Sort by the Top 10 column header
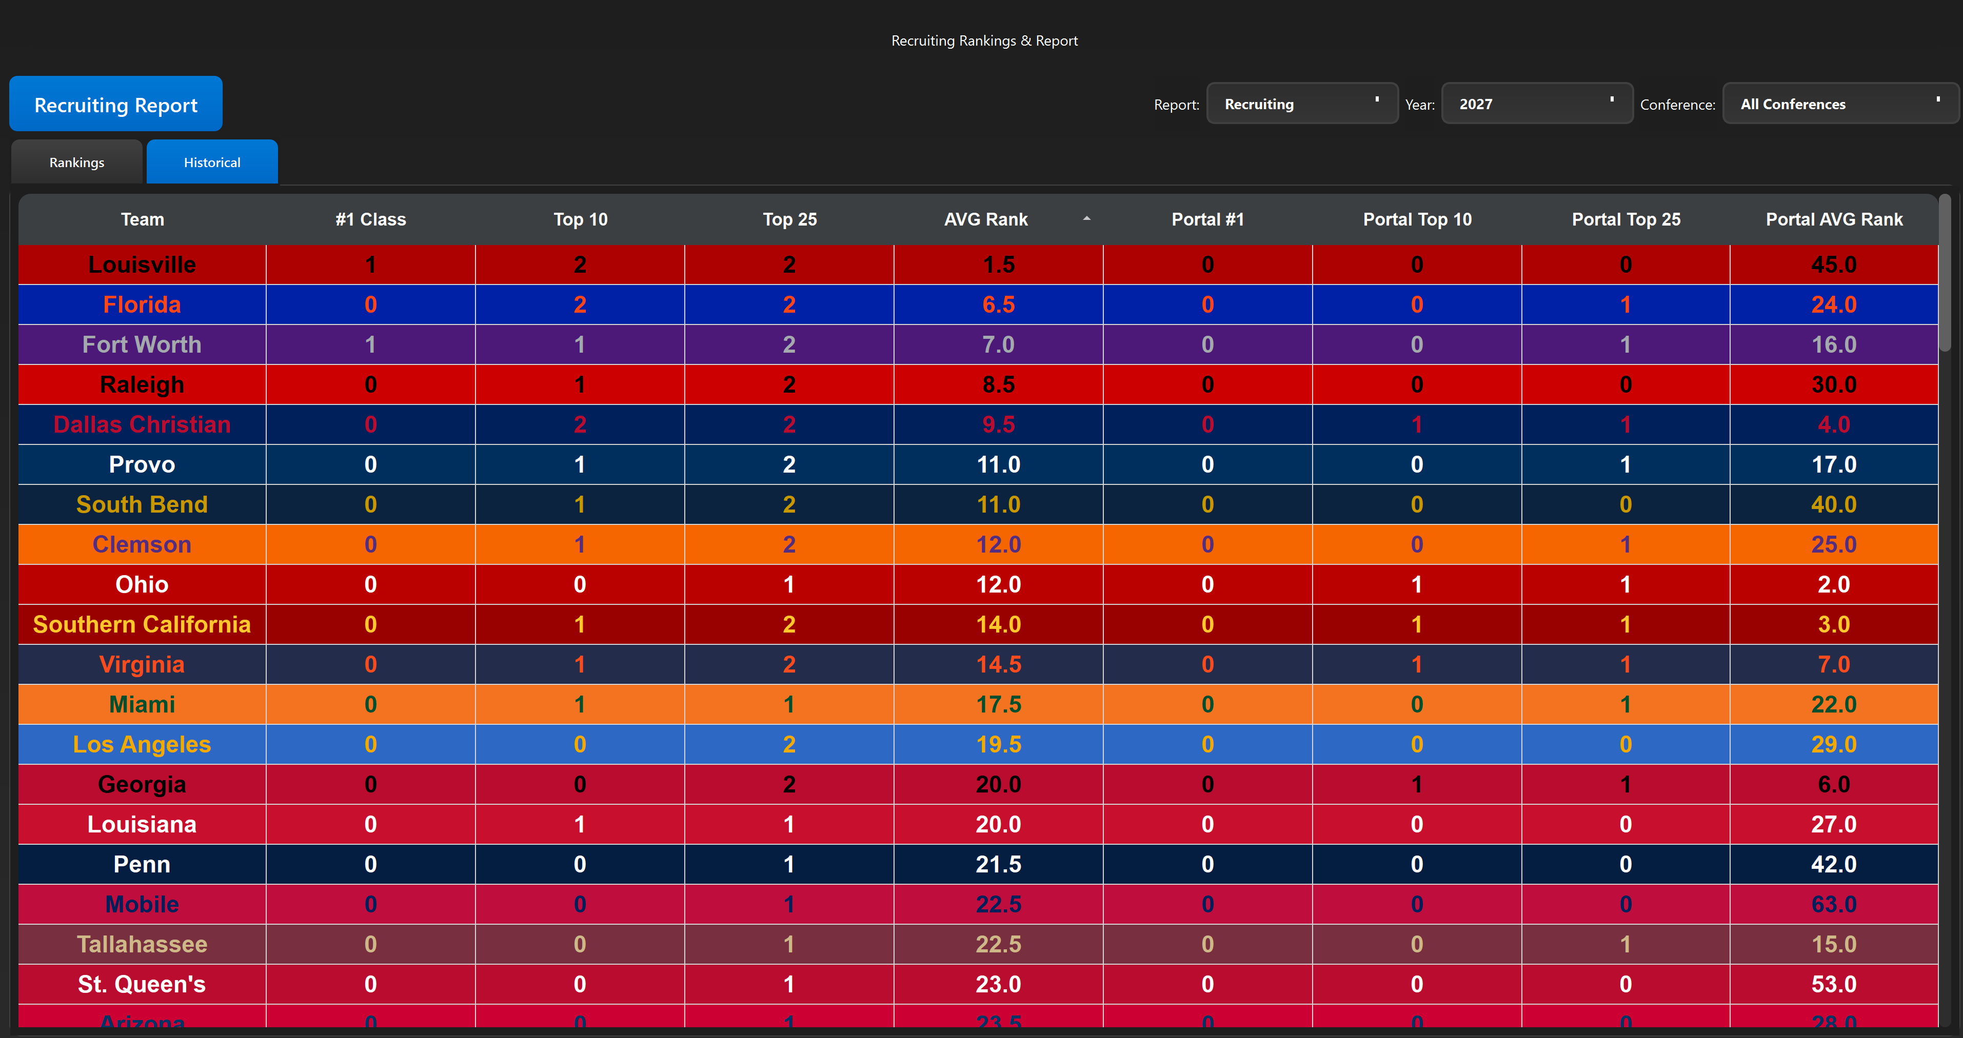 (580, 219)
